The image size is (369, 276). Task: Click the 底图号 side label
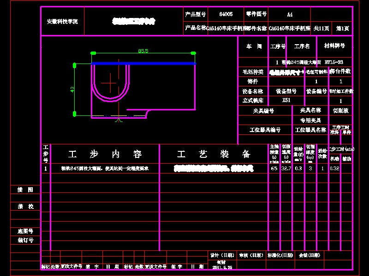click(x=25, y=231)
